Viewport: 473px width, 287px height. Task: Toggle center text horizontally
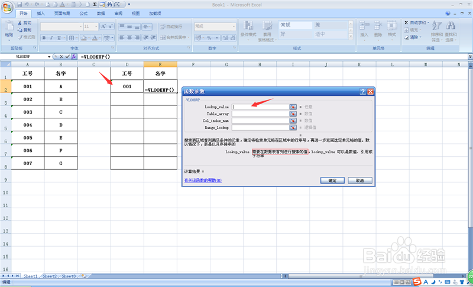pos(129,38)
